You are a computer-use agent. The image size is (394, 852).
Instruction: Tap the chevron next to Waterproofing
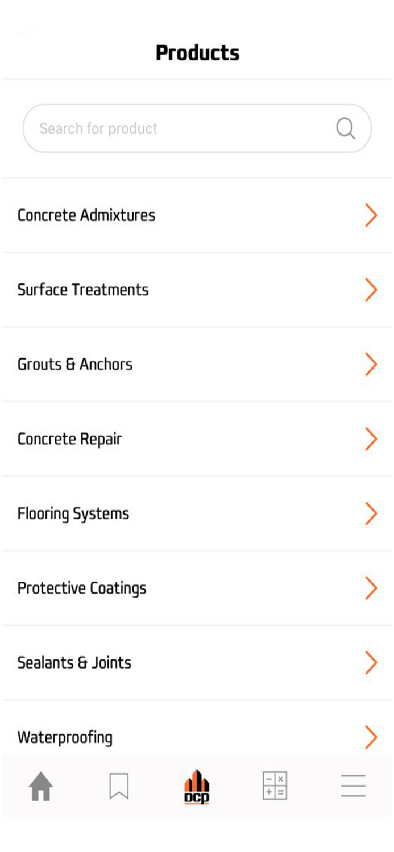tap(371, 737)
